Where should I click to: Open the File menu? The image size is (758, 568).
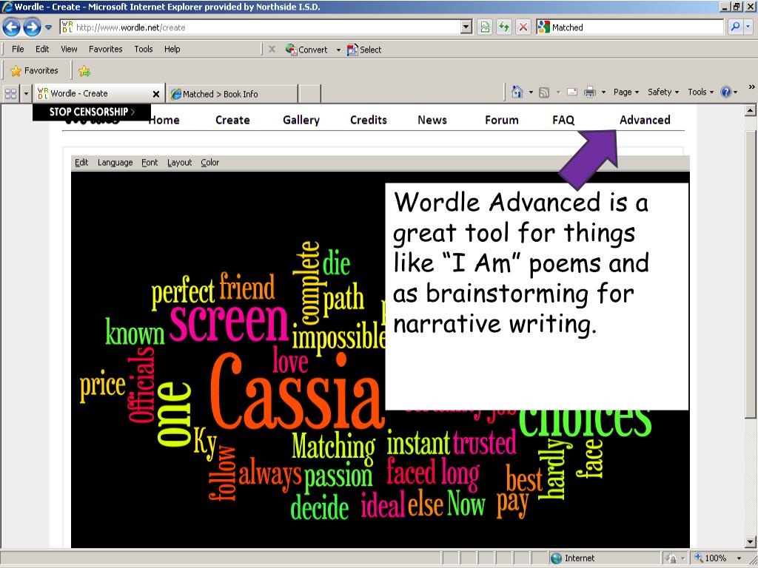(18, 50)
